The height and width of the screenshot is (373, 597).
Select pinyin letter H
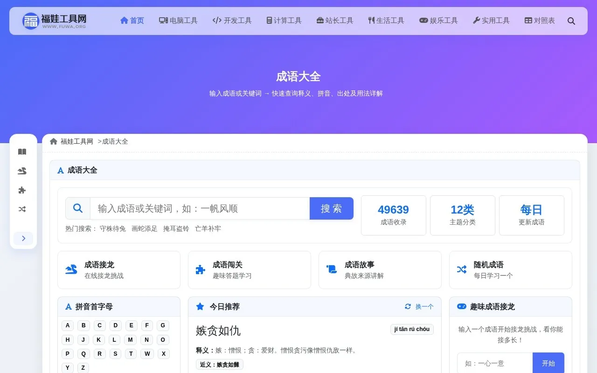click(68, 340)
